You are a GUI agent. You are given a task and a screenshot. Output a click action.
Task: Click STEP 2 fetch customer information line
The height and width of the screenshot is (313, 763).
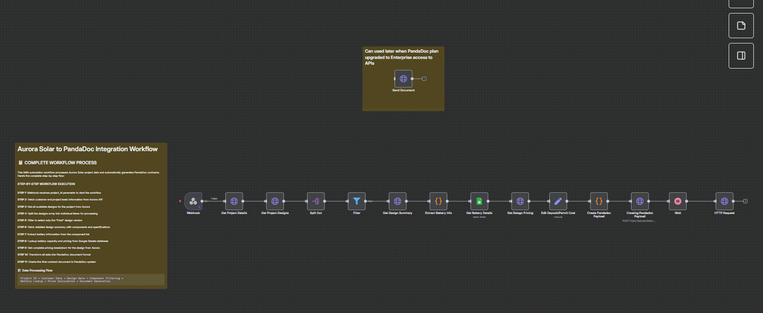coord(60,199)
